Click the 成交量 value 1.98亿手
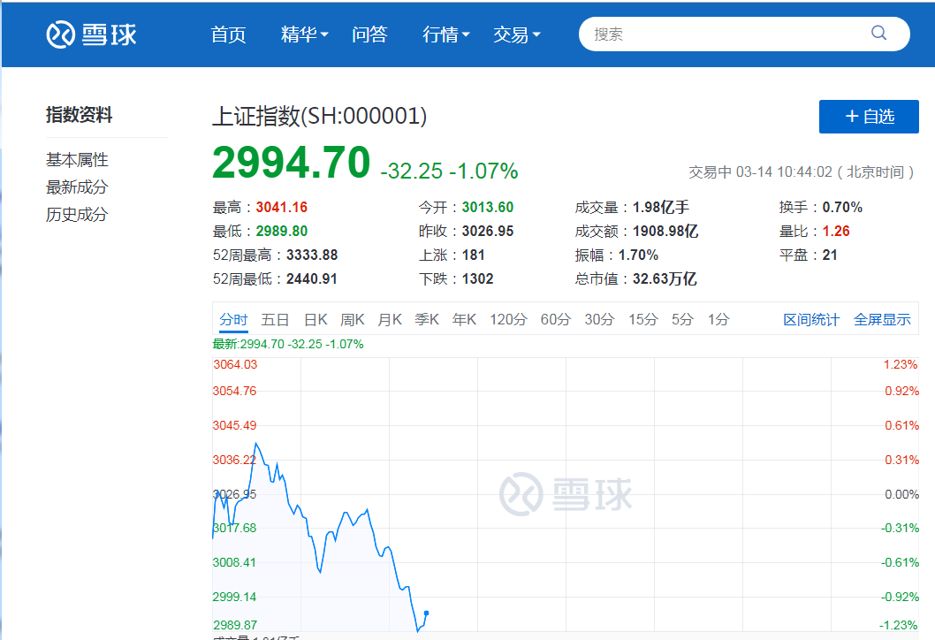 coord(661,208)
